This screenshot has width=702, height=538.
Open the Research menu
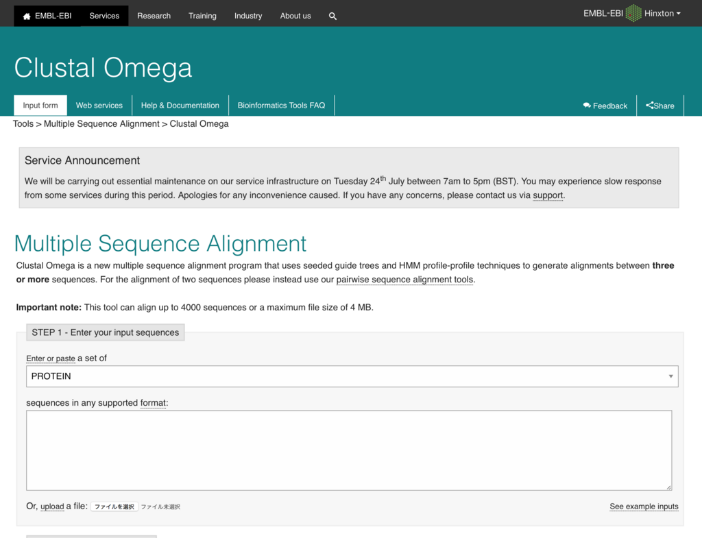click(x=154, y=16)
